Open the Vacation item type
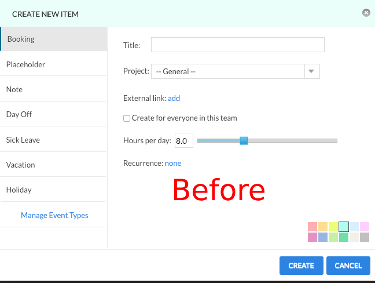This screenshot has width=375, height=283. coord(53,165)
